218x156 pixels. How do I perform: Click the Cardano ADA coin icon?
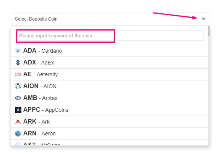(x=18, y=51)
